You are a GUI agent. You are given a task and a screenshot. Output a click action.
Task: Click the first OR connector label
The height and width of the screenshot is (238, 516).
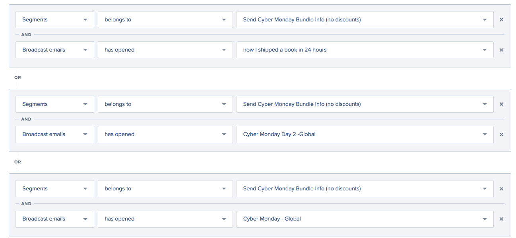tap(17, 77)
